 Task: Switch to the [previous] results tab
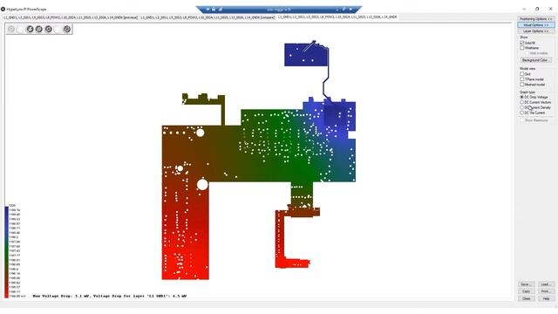71,17
